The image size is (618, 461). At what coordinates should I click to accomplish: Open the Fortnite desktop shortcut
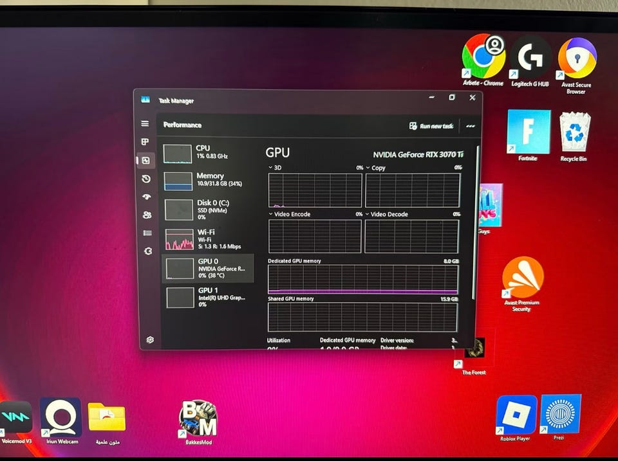tap(528, 136)
